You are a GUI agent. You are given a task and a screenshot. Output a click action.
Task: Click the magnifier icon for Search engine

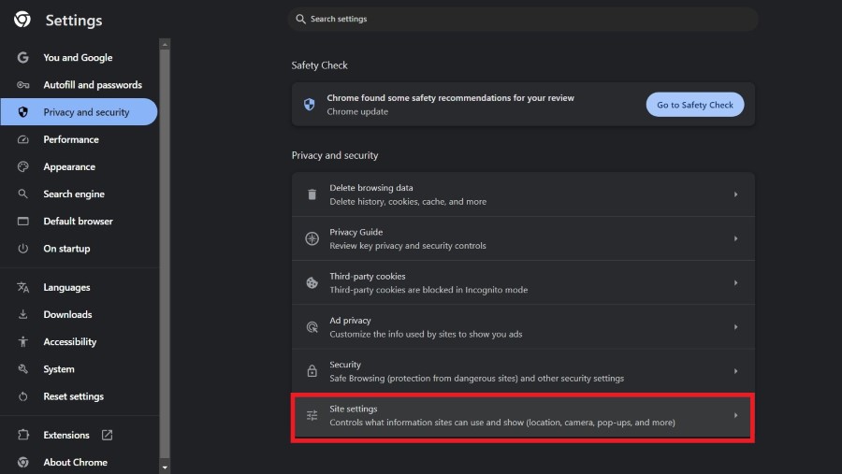tap(22, 194)
